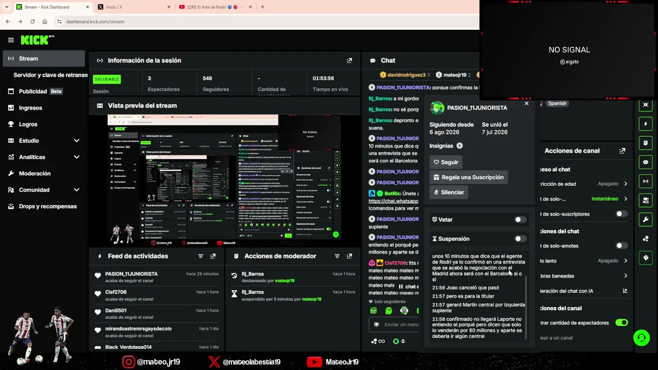Switch to the Inicio / X browser tab

(134, 7)
